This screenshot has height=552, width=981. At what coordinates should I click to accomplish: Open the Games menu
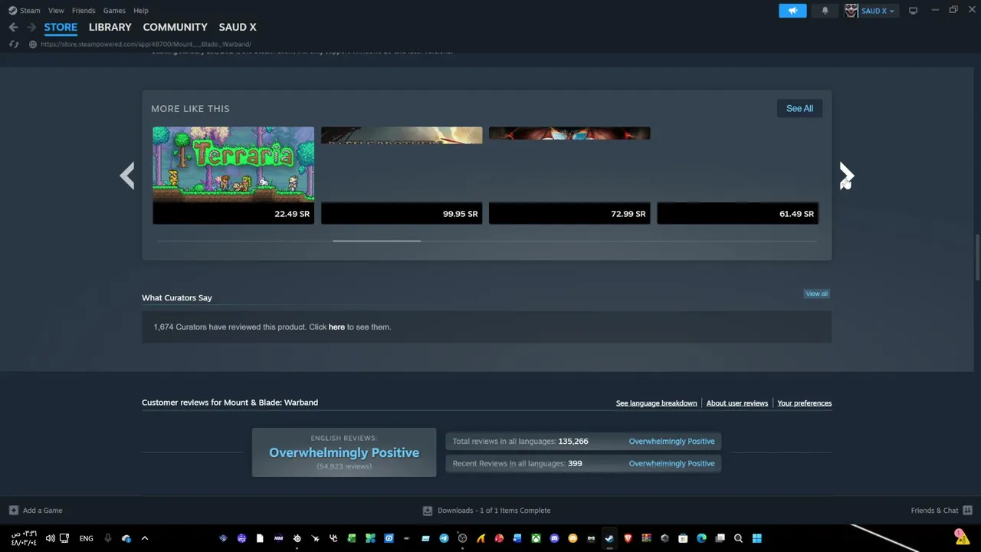(x=114, y=11)
